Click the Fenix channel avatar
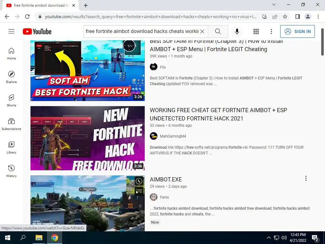Viewport: 325px width, 244px height. click(154, 197)
